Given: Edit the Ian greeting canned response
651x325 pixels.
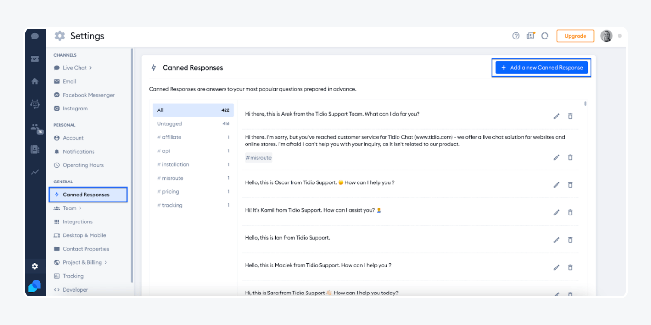Looking at the screenshot, I should (x=557, y=240).
